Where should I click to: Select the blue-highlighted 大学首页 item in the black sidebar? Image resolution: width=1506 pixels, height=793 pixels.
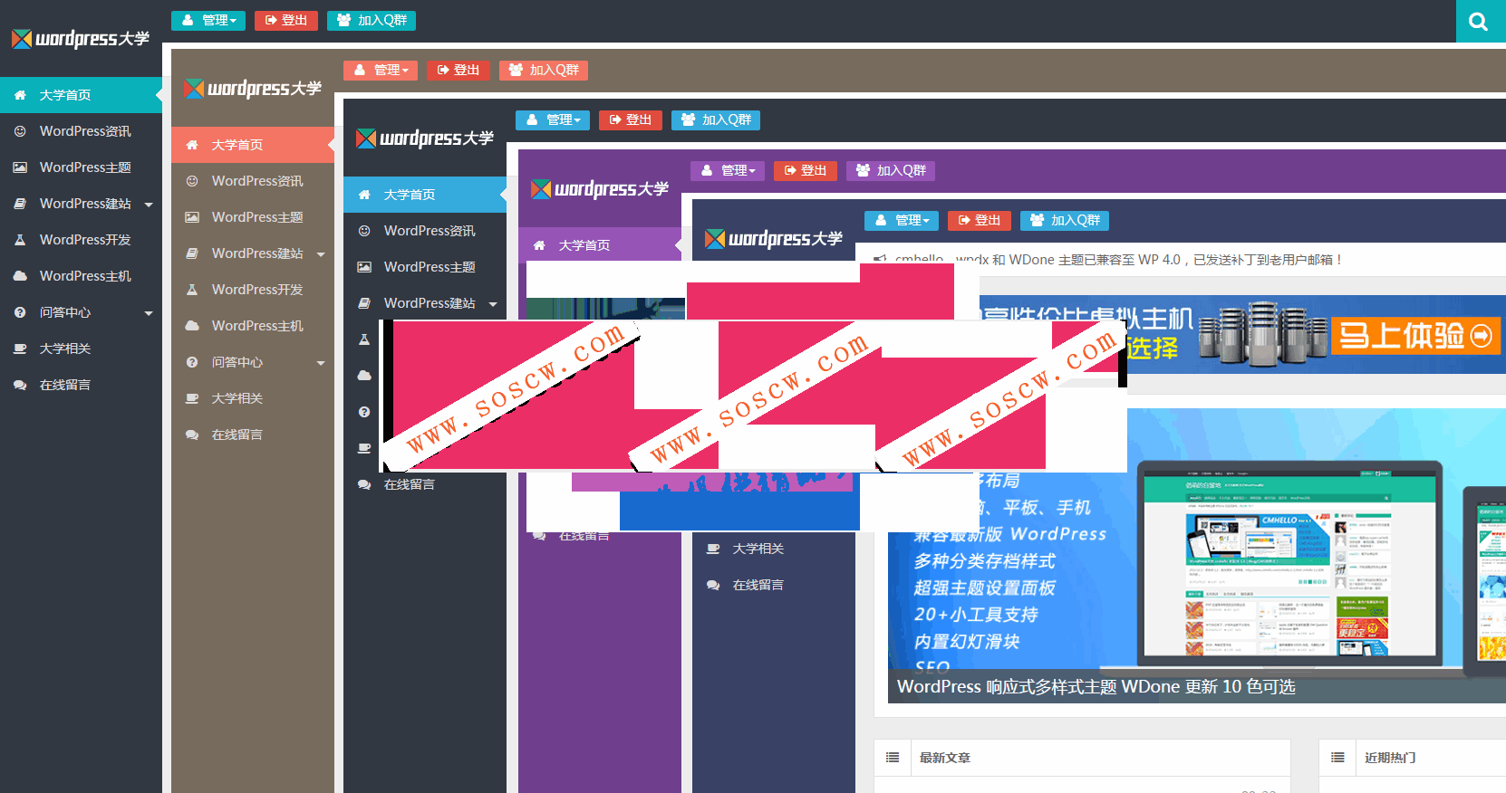(425, 195)
